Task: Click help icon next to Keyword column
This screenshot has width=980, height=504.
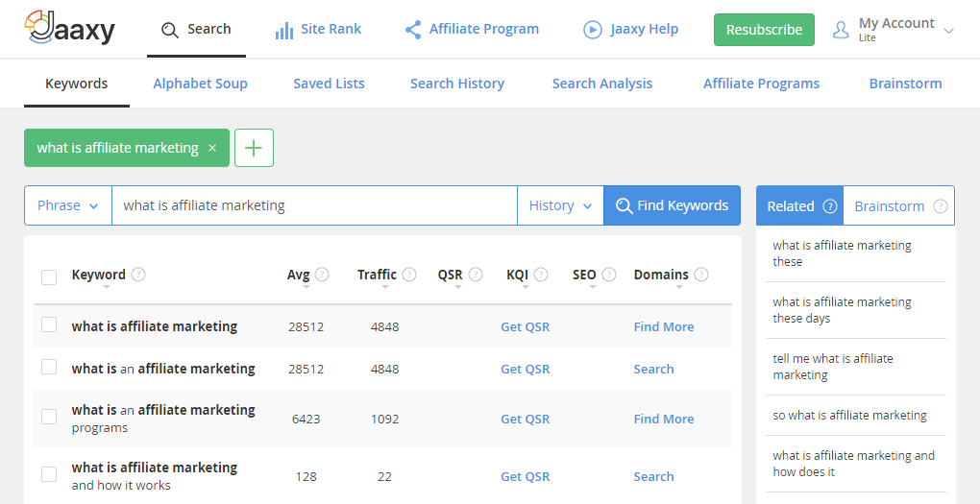Action: tap(138, 275)
